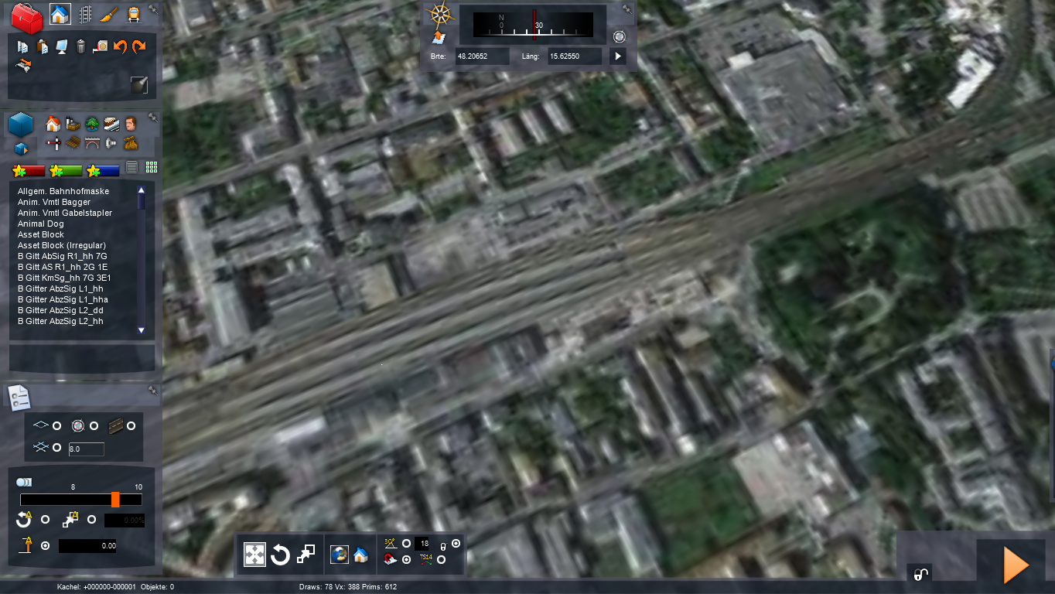
Task: Click the globe map overlay icon
Action: (x=338, y=555)
